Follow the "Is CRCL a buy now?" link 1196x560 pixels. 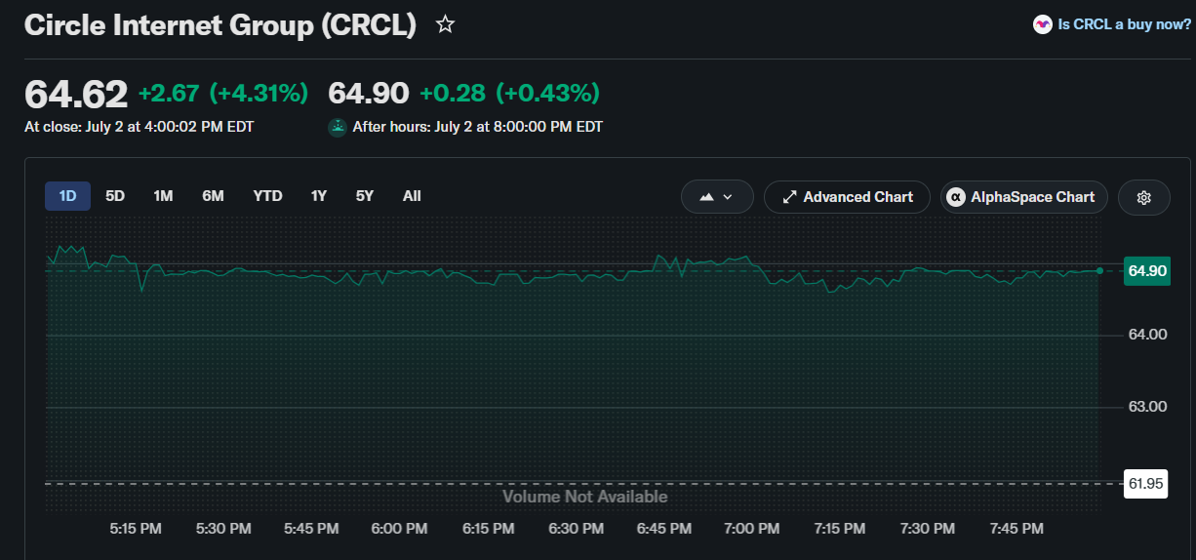1124,24
